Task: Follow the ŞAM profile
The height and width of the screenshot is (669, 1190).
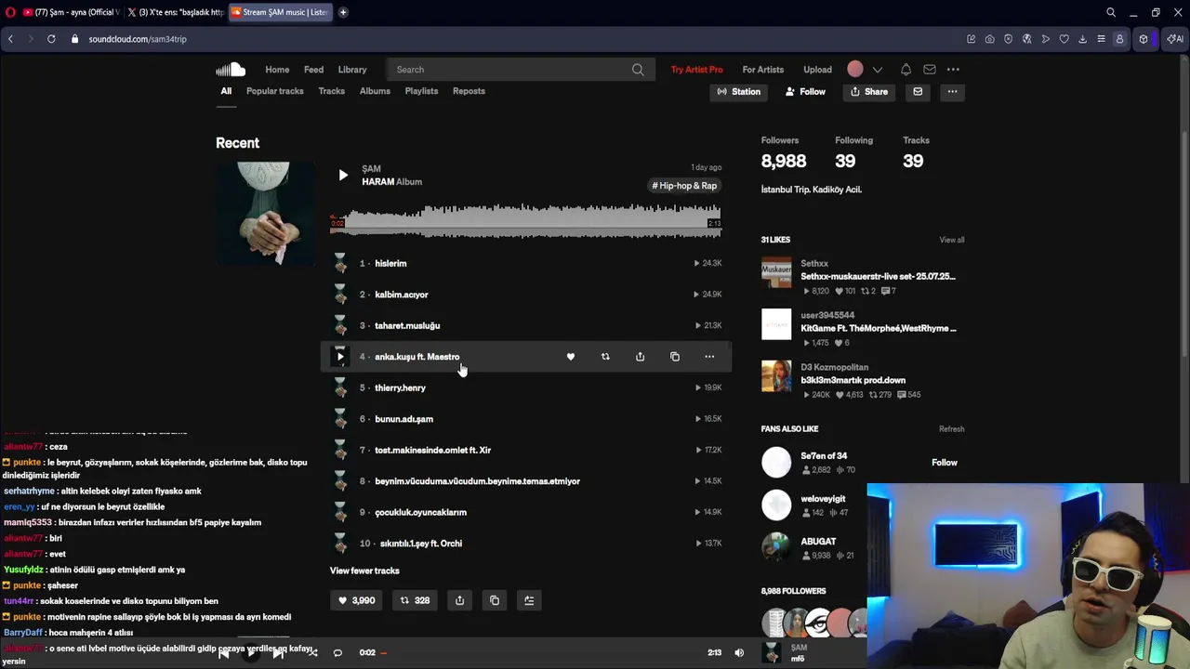Action: coord(805,92)
